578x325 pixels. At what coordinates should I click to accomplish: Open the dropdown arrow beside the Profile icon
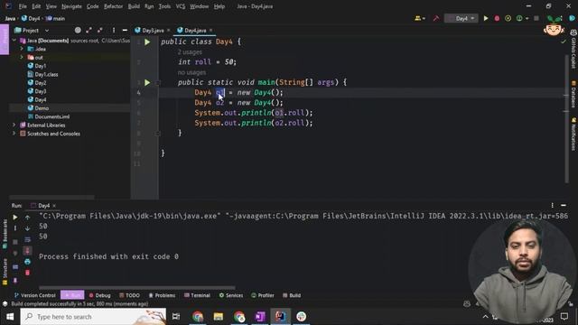point(527,18)
